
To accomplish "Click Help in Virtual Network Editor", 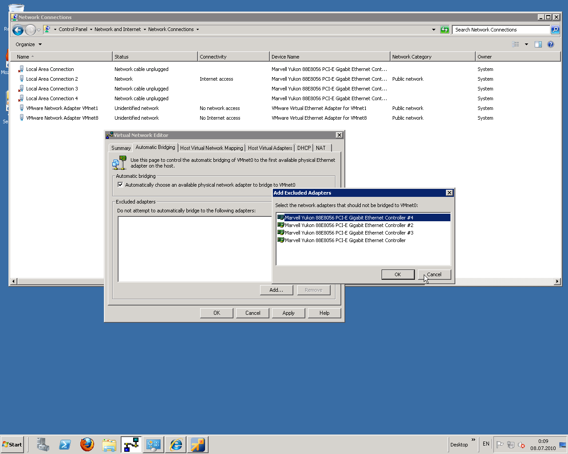I will [x=324, y=313].
